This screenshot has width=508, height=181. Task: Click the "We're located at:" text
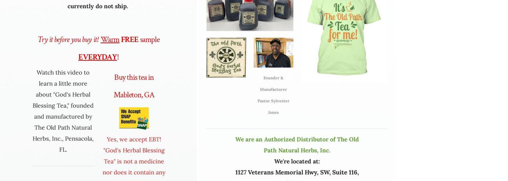297,161
